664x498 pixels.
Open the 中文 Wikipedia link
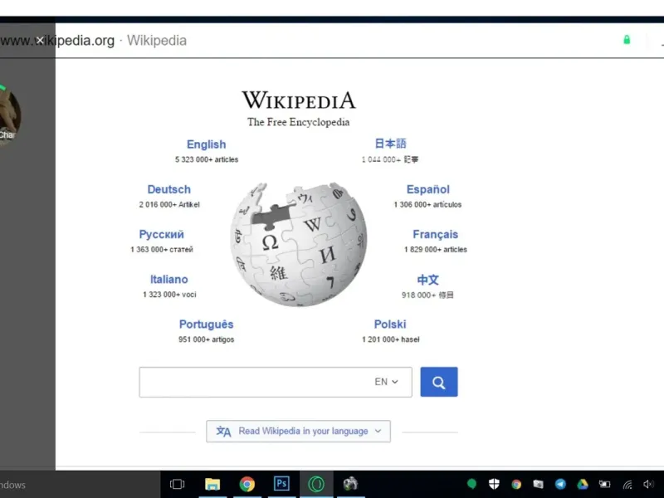(x=427, y=280)
